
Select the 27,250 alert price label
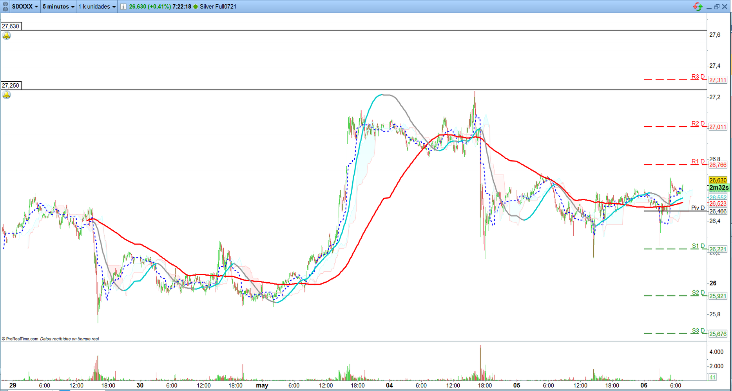click(11, 86)
